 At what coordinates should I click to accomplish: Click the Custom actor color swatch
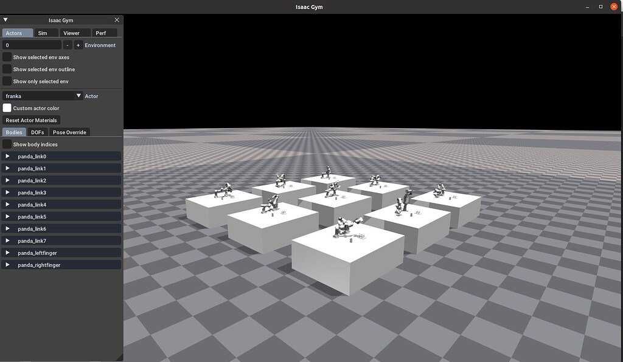pos(7,108)
